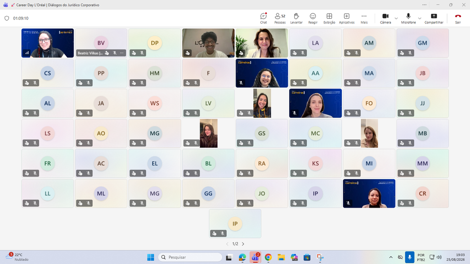
Task: Expand the Câmera options dropdown arrow
Action: tap(396, 18)
